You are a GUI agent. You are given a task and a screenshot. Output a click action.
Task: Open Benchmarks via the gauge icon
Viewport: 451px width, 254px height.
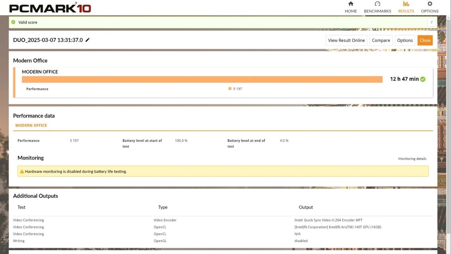(377, 4)
